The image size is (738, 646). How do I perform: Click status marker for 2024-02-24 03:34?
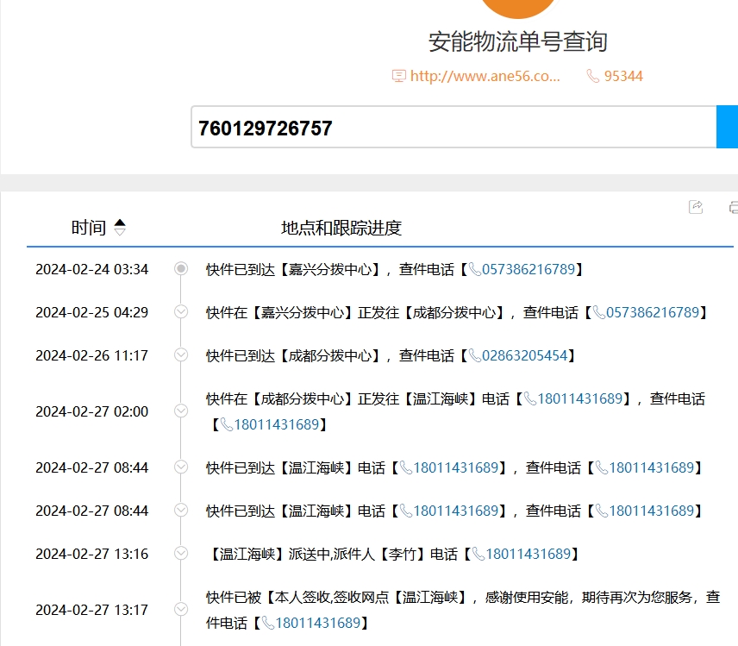(181, 268)
